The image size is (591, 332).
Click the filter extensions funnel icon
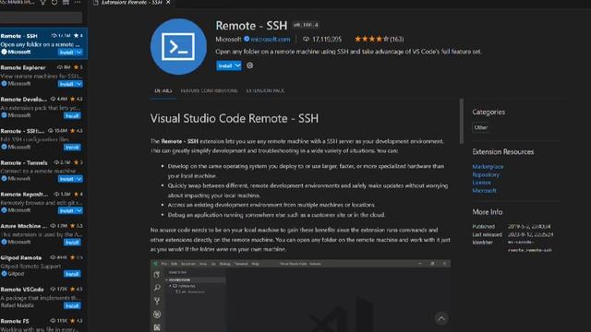pos(43,2)
